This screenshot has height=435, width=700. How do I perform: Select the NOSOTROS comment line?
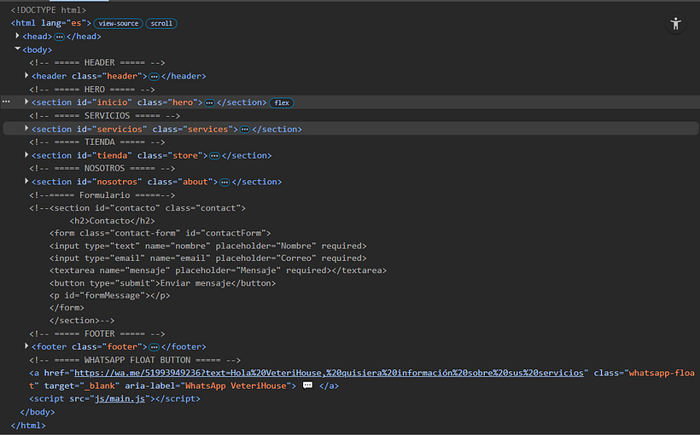[102, 169]
